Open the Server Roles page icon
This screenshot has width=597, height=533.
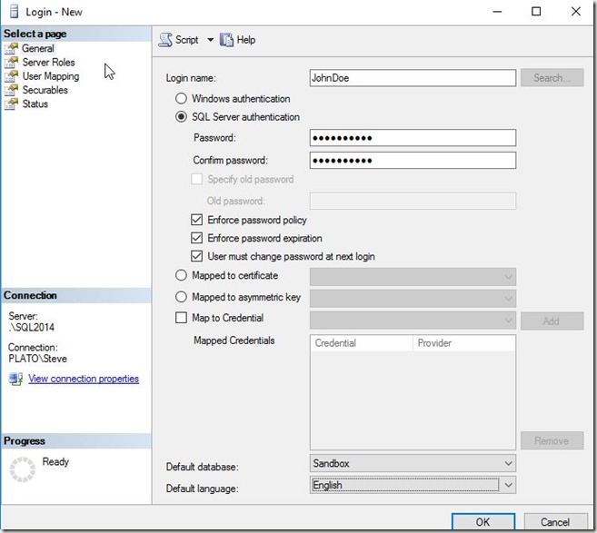(11, 63)
